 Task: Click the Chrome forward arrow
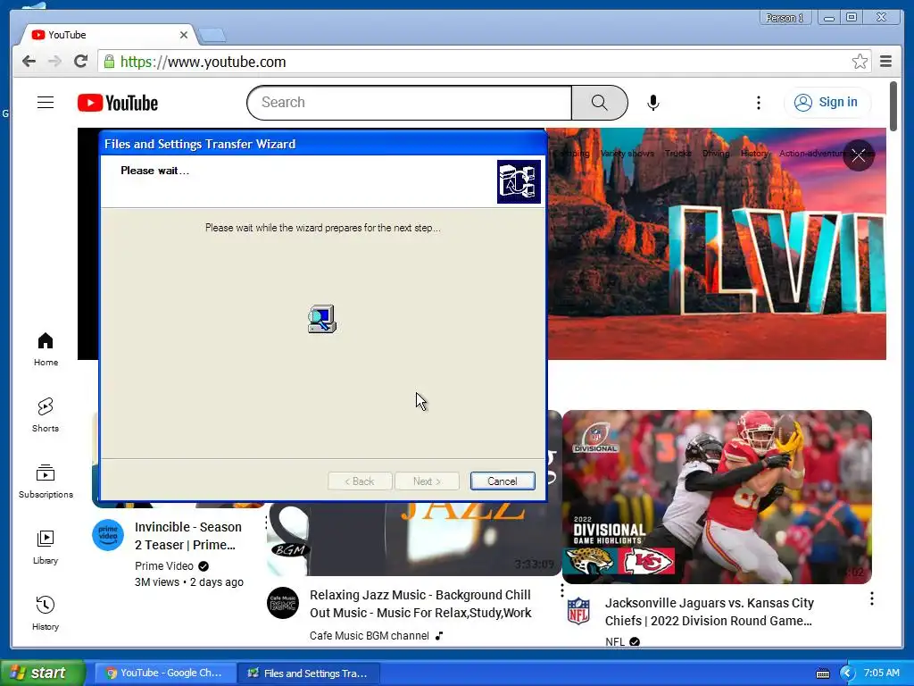pyautogui.click(x=54, y=62)
